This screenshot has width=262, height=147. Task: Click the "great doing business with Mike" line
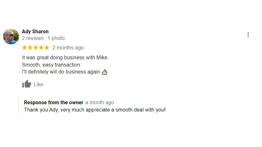click(x=65, y=58)
